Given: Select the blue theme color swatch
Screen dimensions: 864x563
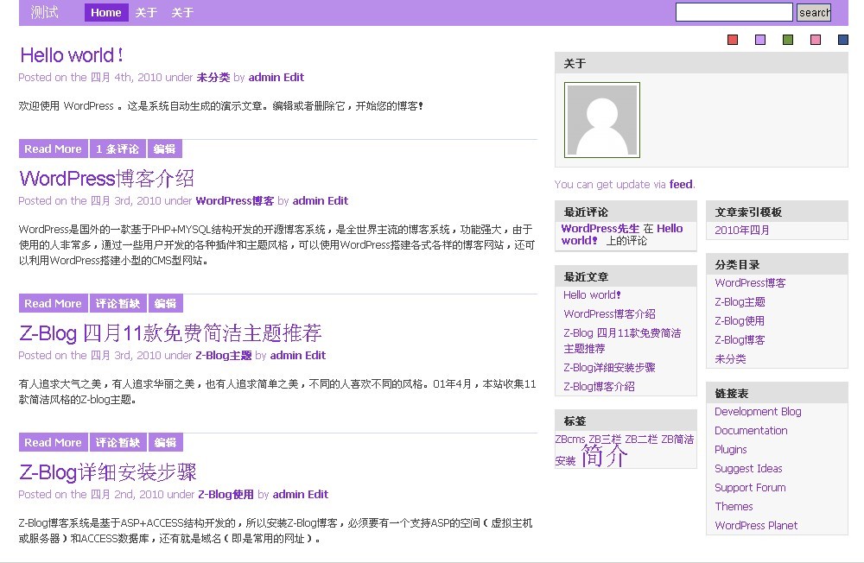Looking at the screenshot, I should click(843, 40).
